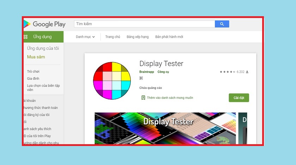The height and width of the screenshot is (165, 296).
Task: Open the Gia đình category
Action: tap(33, 78)
